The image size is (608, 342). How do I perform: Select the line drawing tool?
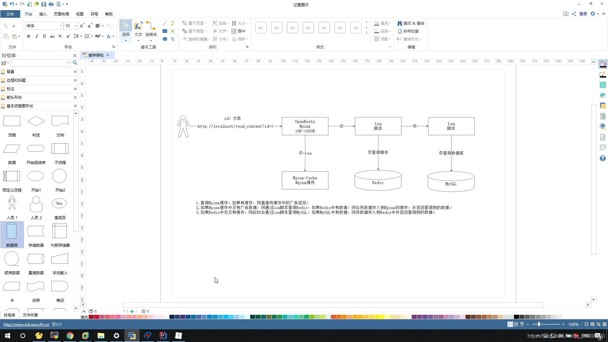(165, 23)
